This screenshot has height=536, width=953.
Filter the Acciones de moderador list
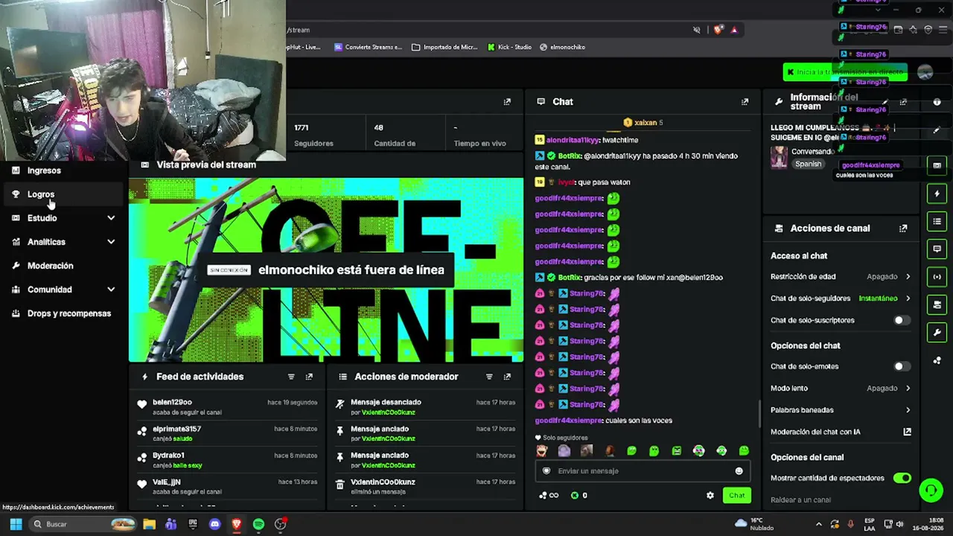pyautogui.click(x=489, y=377)
